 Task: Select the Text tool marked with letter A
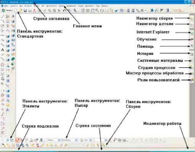2,50
